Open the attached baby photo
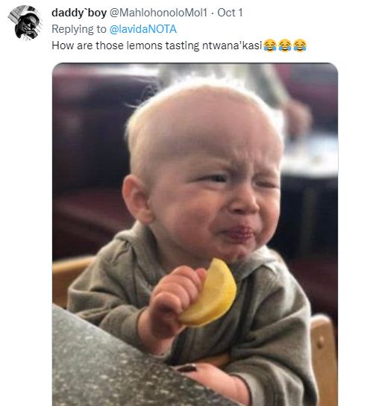This screenshot has height=406, width=370. point(195,234)
